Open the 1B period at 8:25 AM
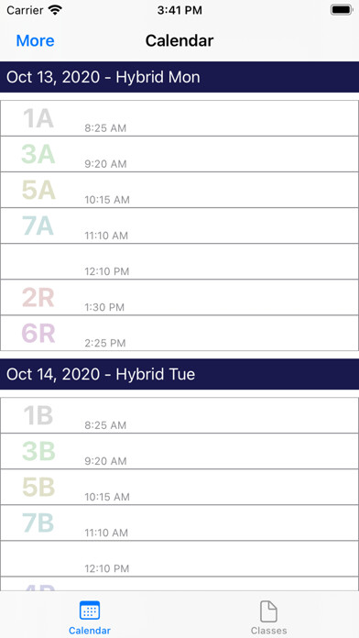 179,415
